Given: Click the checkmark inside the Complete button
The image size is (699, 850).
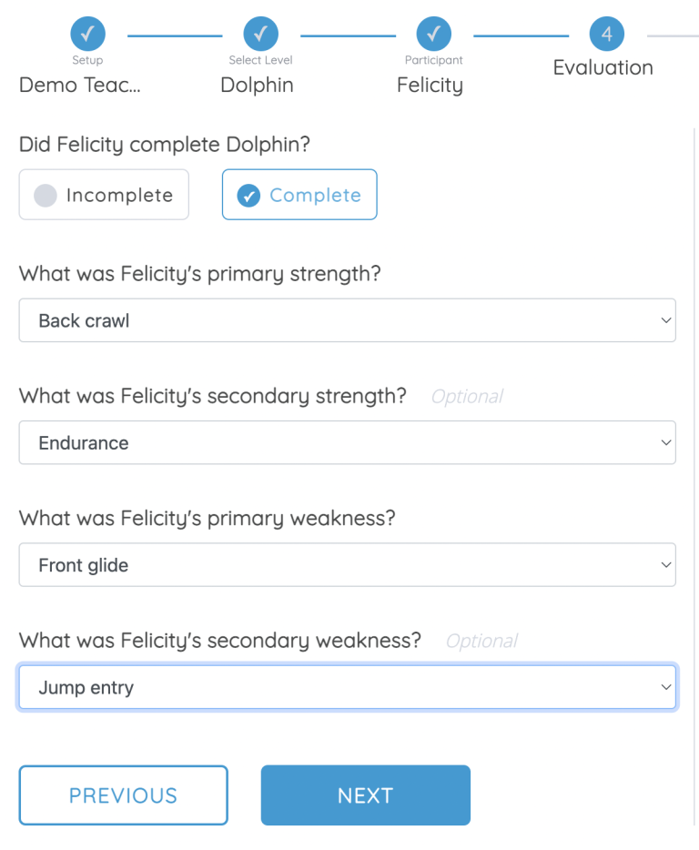Looking at the screenshot, I should [x=248, y=194].
